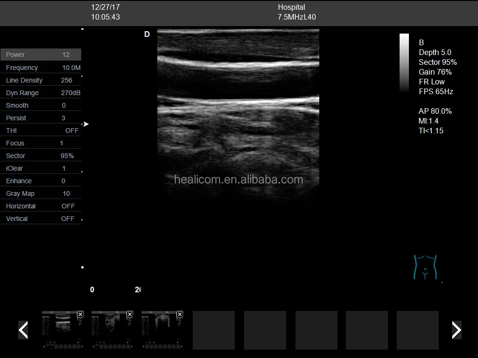Select the Persist setting row
This screenshot has height=358, width=478.
tap(41, 118)
